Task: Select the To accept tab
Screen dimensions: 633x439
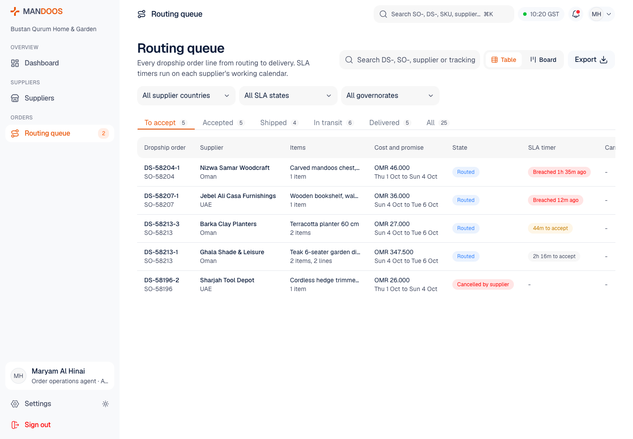Action: pyautogui.click(x=166, y=123)
